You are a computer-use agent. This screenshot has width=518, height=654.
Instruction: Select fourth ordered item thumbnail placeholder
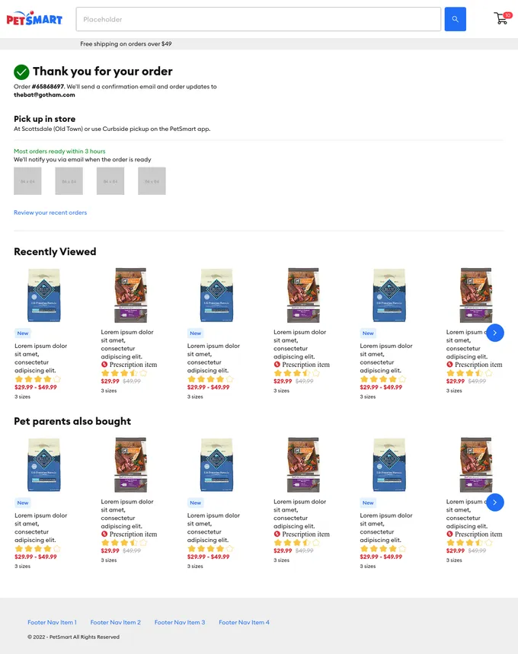[x=152, y=181]
